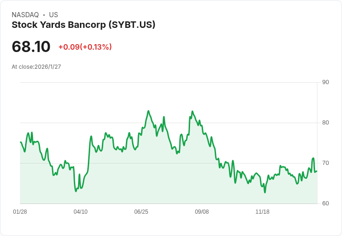
Task: Click the 90 price axis label
Action: click(x=325, y=82)
